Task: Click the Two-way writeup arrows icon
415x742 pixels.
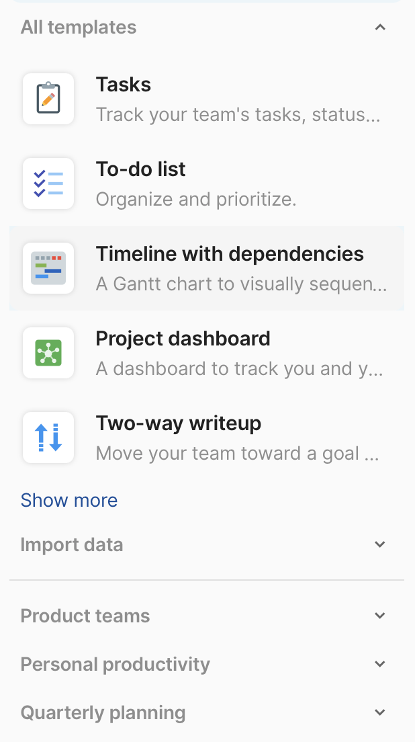Action: 48,438
